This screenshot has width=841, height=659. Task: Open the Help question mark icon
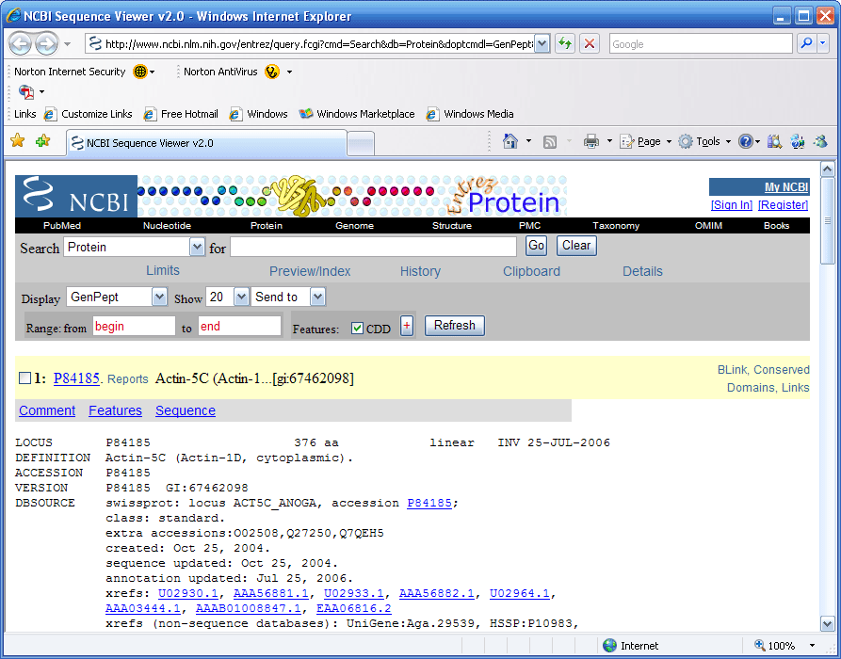point(746,141)
